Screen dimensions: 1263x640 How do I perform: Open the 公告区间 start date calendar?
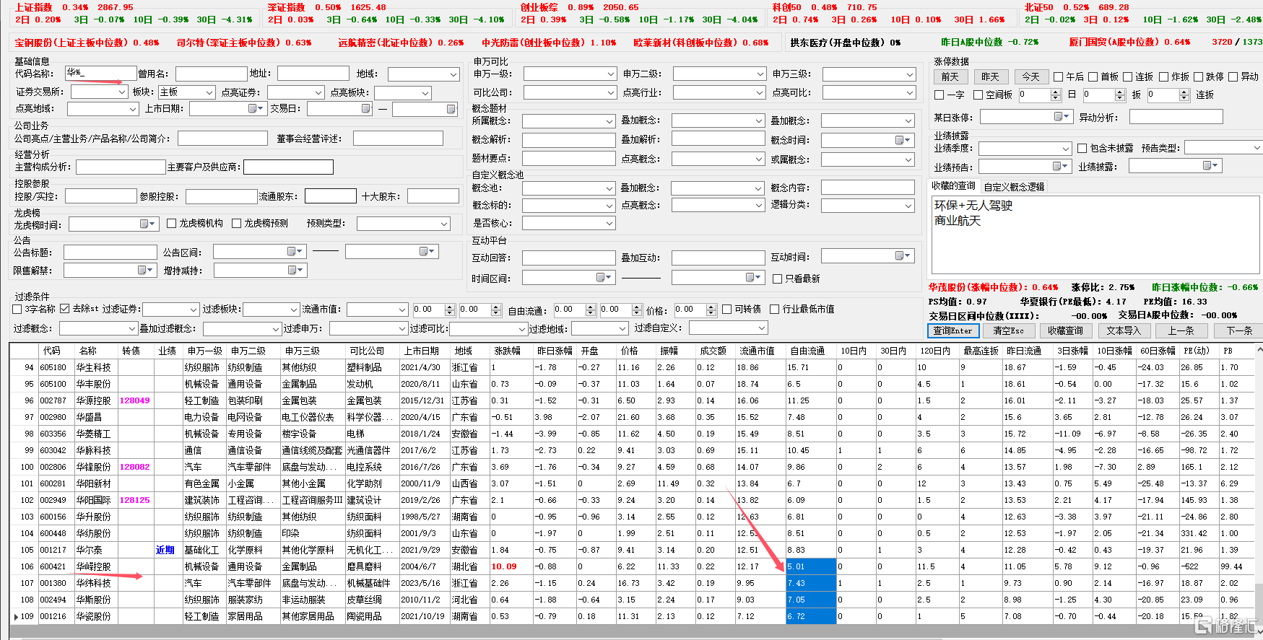(x=295, y=252)
